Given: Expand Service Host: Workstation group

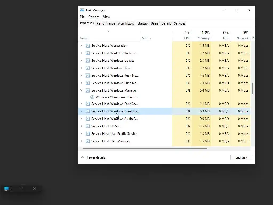Looking at the screenshot, I should tap(81, 45).
